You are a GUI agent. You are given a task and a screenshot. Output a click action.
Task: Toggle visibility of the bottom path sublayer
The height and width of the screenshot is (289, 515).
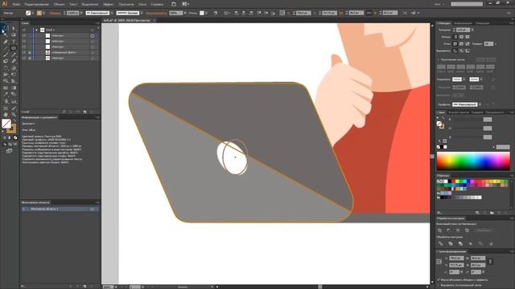[24, 58]
